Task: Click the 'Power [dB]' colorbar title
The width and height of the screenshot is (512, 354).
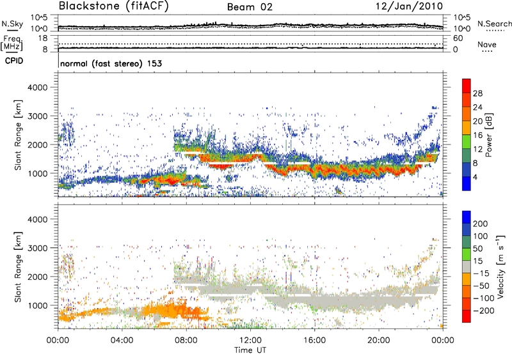Action: coord(488,135)
